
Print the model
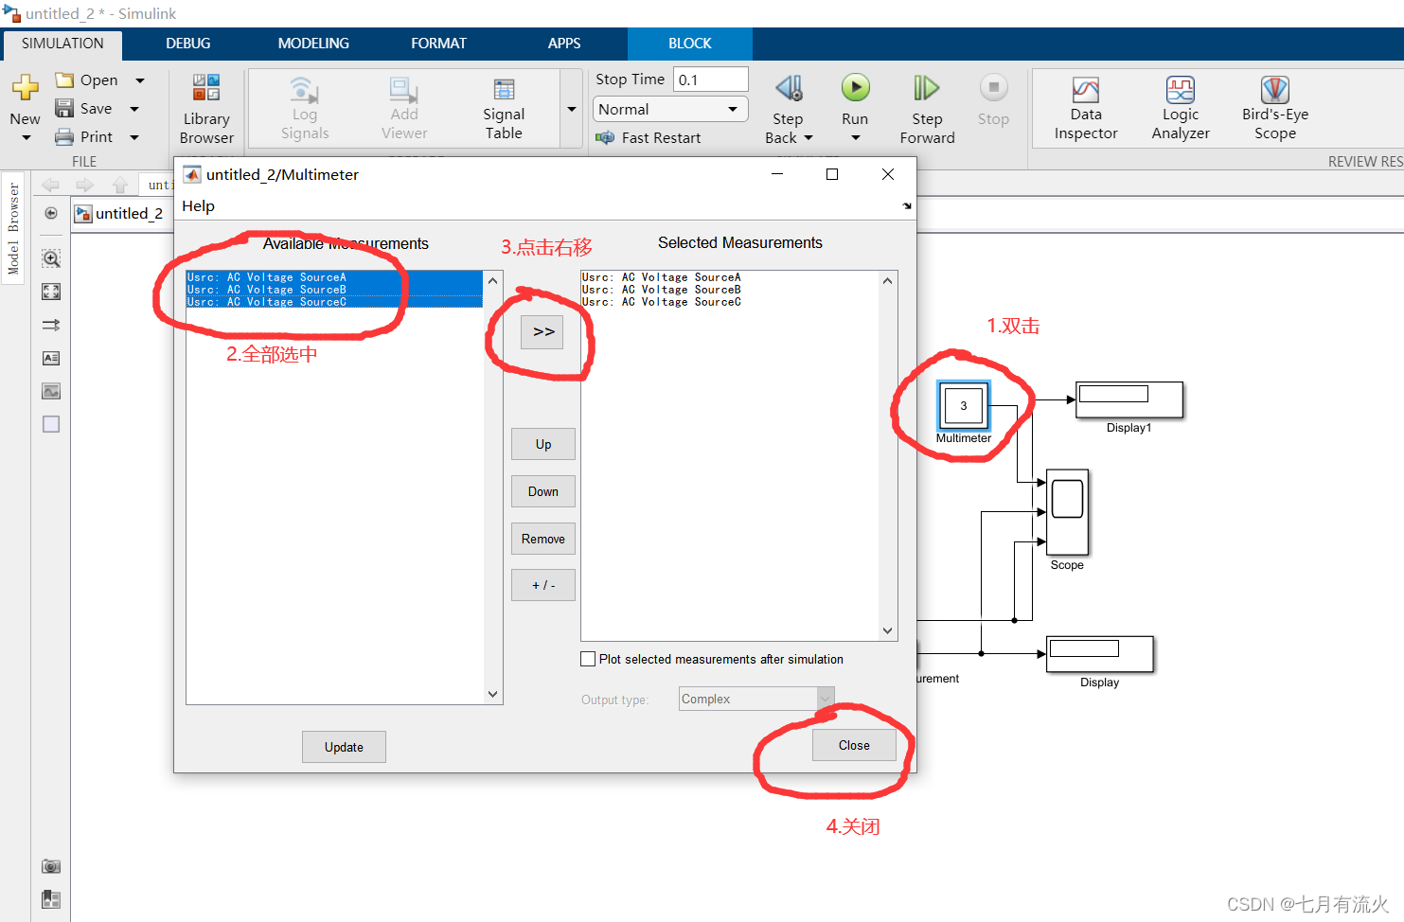[x=84, y=137]
